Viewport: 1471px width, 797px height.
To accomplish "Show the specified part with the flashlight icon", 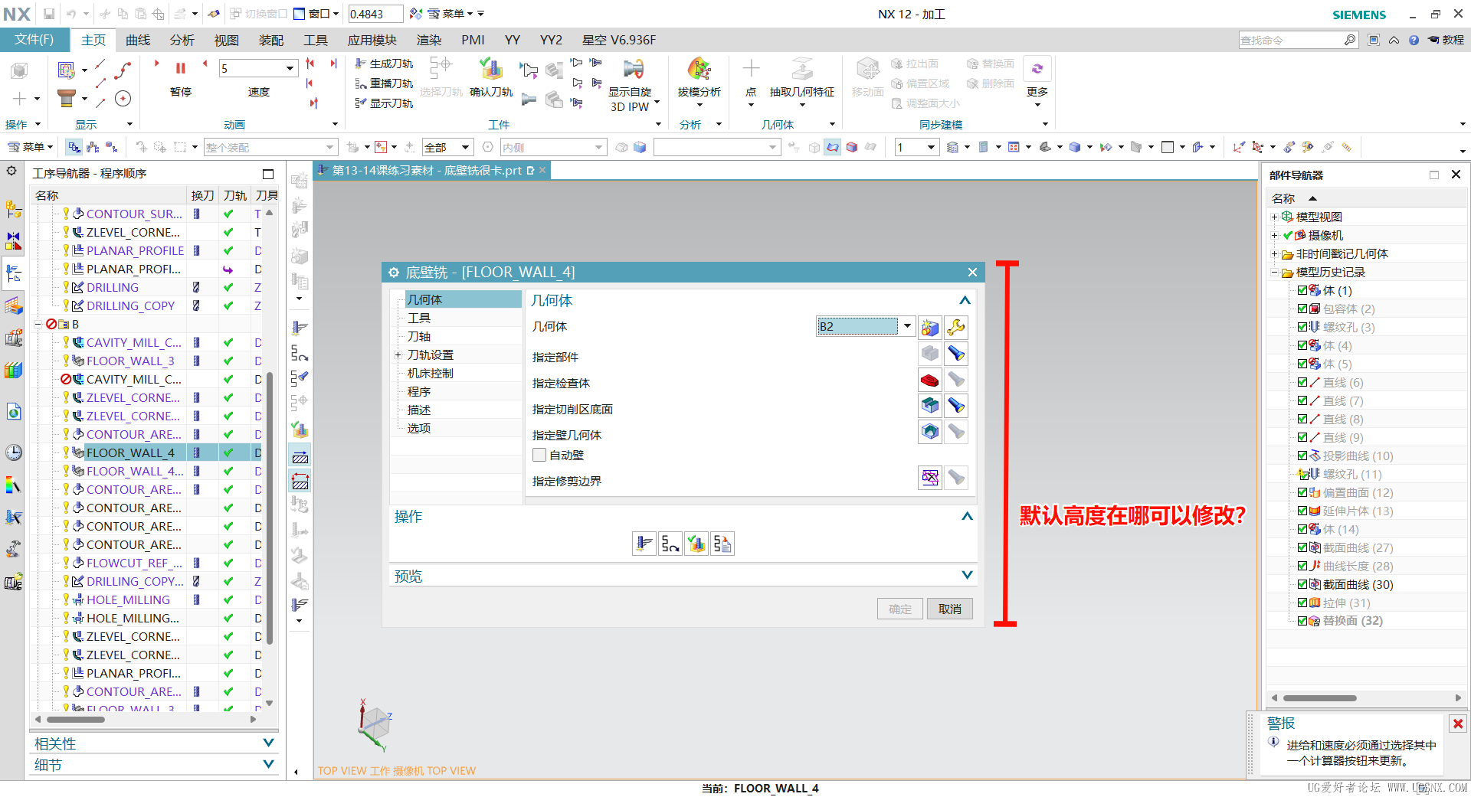I will [956, 354].
